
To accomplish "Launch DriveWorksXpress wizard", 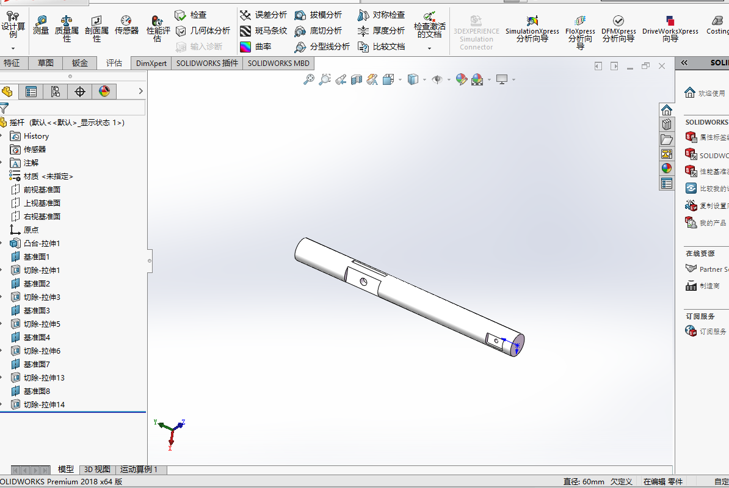I will (x=670, y=29).
